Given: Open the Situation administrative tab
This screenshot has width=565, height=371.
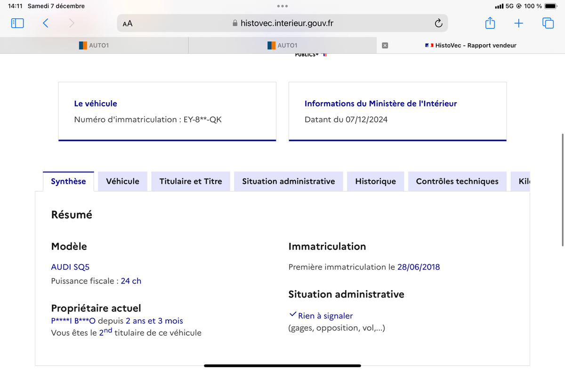Looking at the screenshot, I should (289, 181).
